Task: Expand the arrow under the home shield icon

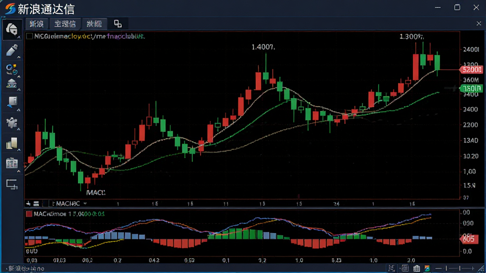Action: 19,37
